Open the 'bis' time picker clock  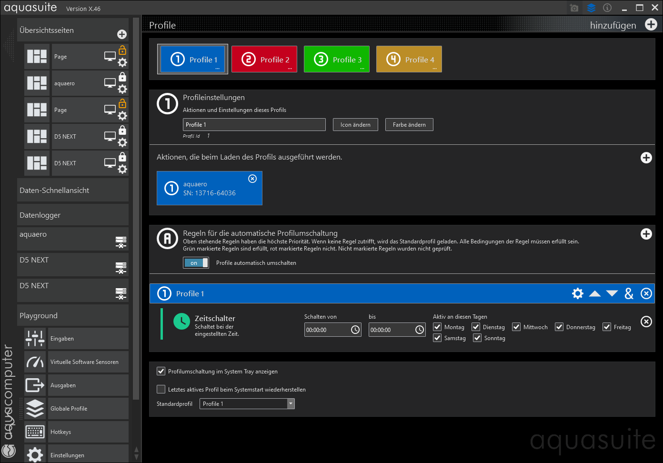click(420, 330)
